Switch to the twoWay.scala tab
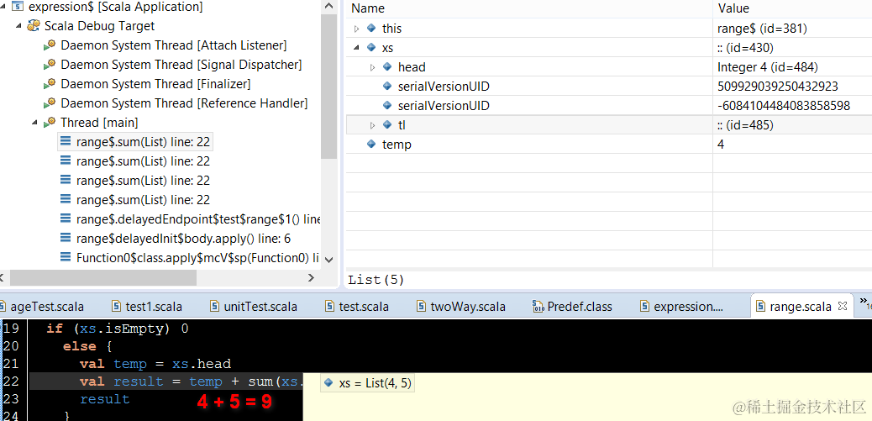The height and width of the screenshot is (421, 872). point(468,307)
